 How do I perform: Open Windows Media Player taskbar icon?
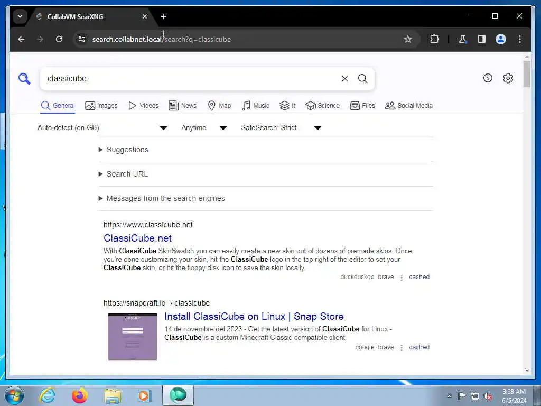coord(144,395)
